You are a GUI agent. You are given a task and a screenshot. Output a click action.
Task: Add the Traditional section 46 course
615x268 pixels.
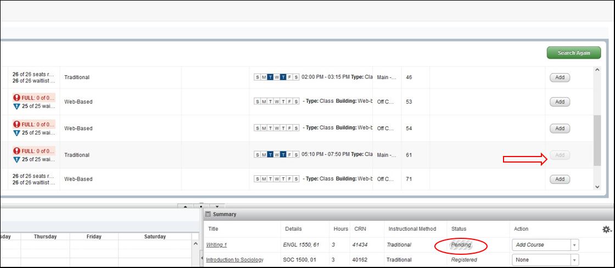[560, 77]
